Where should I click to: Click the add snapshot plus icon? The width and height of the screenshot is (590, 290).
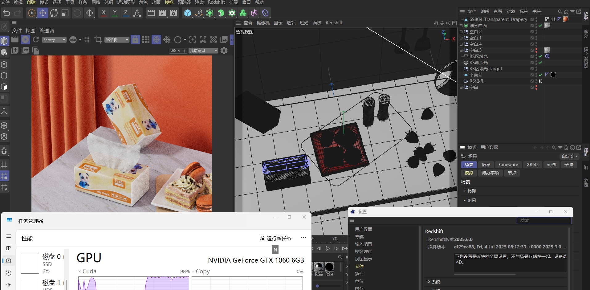[x=15, y=51]
